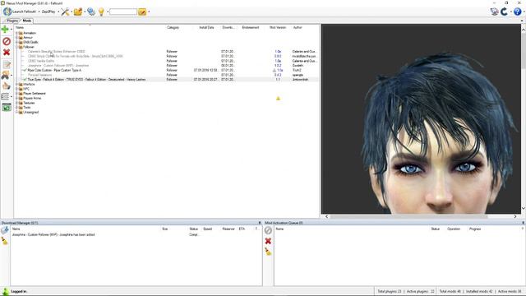The image size is (526, 296).
Task: Select the Tools category
Action: pyautogui.click(x=27, y=108)
